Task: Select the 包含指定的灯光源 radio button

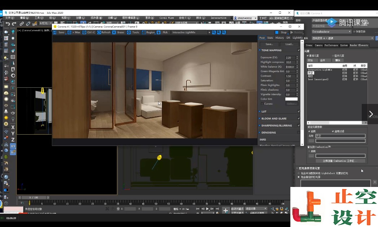Action: point(299,177)
